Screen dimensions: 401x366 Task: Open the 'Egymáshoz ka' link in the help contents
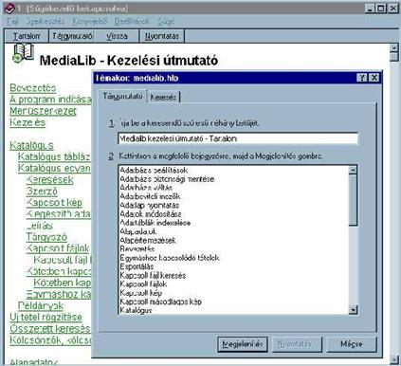click(x=59, y=294)
